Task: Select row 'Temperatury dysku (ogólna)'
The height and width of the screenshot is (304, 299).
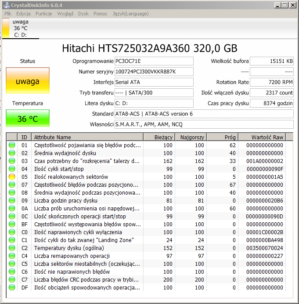Action: click(146, 248)
